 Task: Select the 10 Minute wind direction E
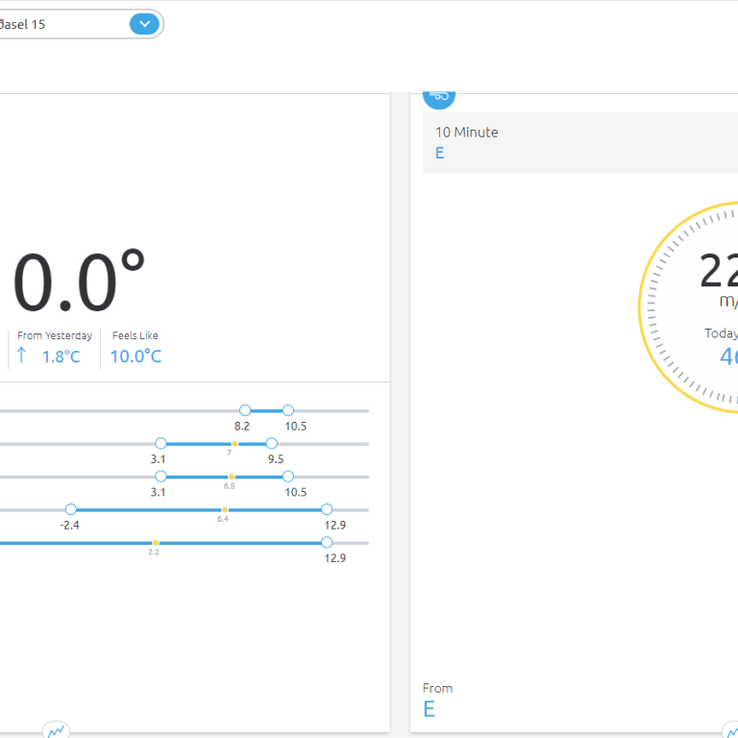[x=440, y=153]
